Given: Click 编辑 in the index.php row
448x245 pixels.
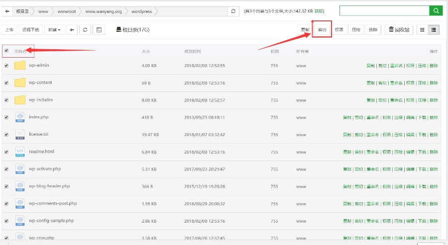Looking at the screenshot, I should point(410,117).
